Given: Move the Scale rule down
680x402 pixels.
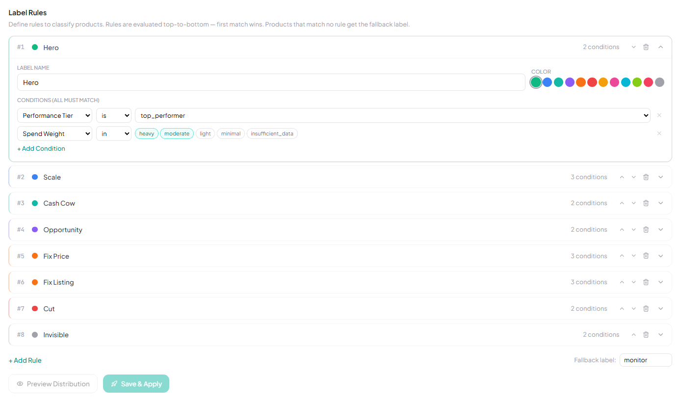Looking at the screenshot, I should click(x=633, y=177).
